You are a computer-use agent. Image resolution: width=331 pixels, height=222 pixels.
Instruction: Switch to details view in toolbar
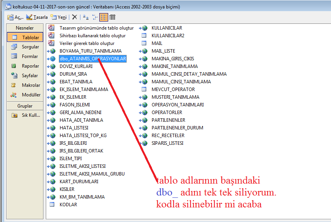point(112,17)
